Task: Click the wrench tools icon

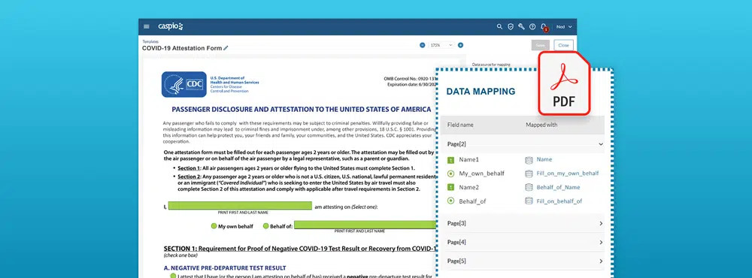Action: point(521,27)
